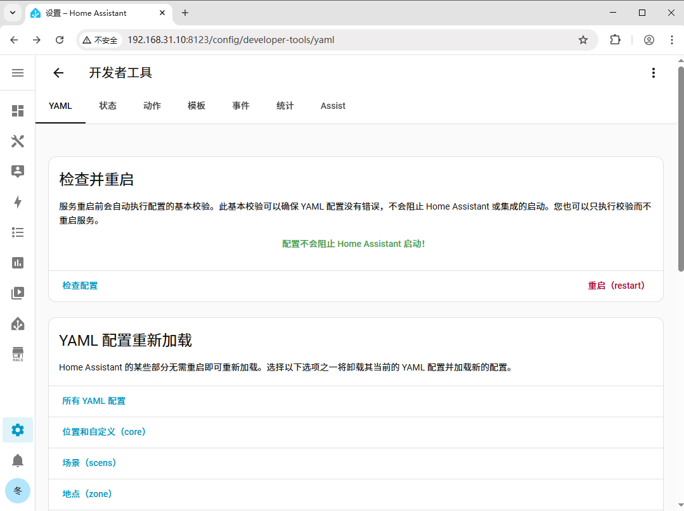Click the 开发者工具 page title
This screenshot has height=511, width=684.
coord(120,73)
